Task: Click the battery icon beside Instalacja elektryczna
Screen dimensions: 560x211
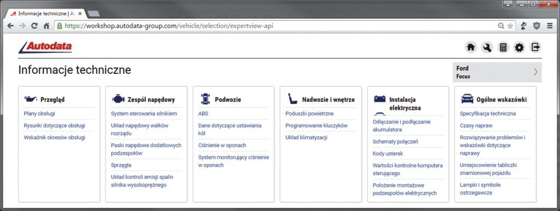Action: pyautogui.click(x=380, y=99)
